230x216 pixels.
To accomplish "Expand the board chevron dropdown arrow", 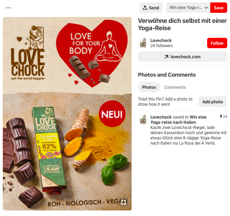I will [x=206, y=8].
